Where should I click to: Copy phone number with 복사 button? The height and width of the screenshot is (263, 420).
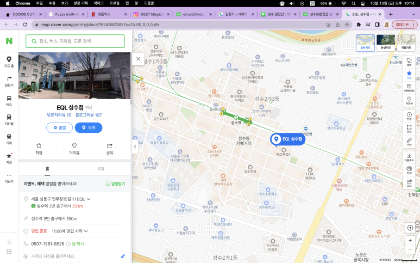click(x=78, y=244)
